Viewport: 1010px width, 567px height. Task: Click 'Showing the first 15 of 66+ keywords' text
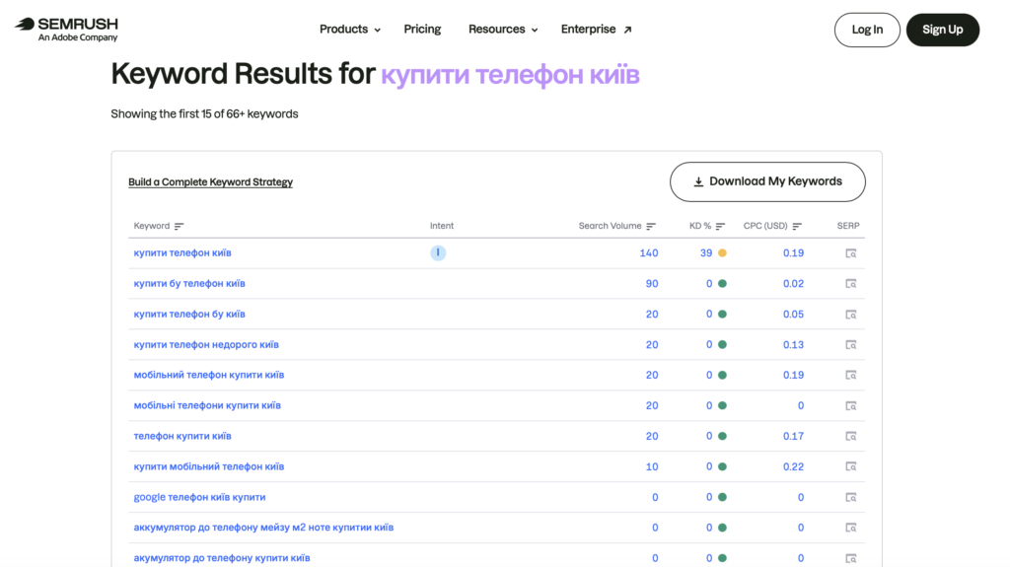point(204,114)
